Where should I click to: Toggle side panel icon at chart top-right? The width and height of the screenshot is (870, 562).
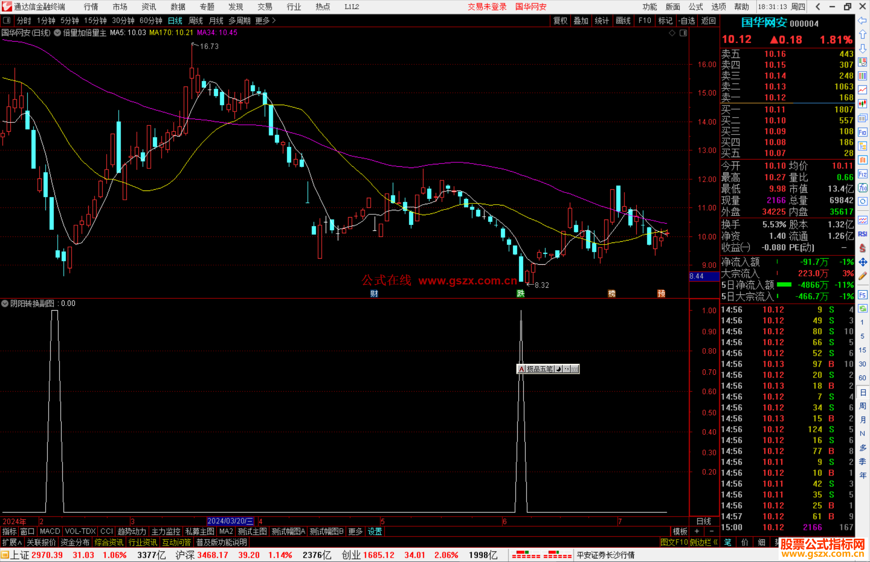[683, 33]
